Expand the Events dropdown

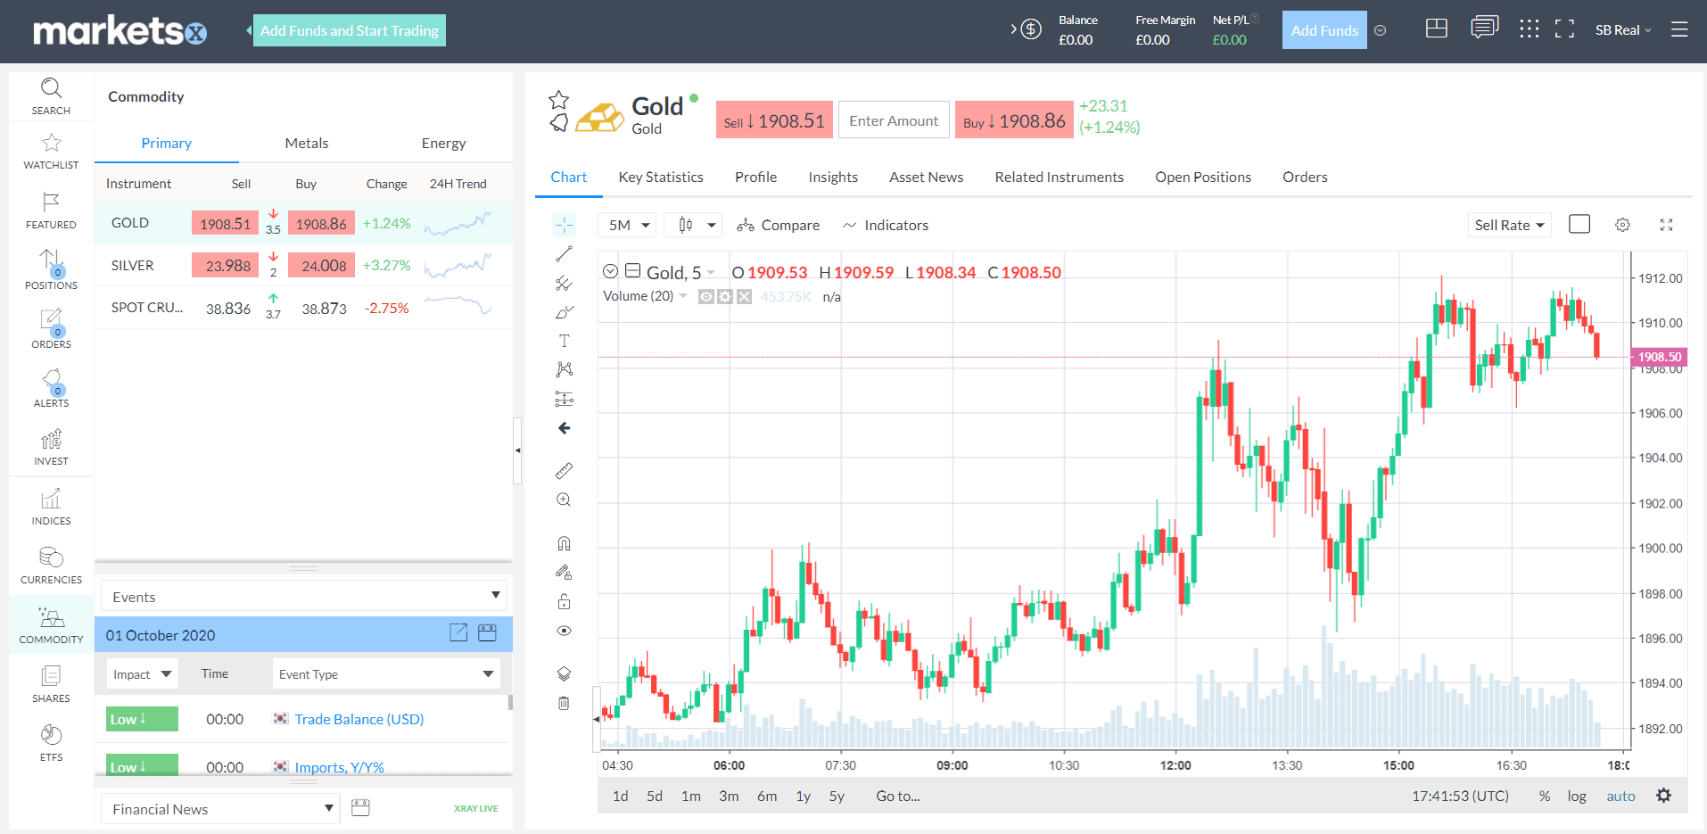(x=303, y=596)
